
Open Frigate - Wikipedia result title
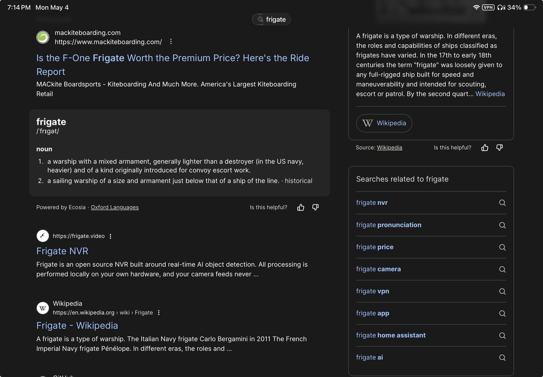click(x=77, y=325)
